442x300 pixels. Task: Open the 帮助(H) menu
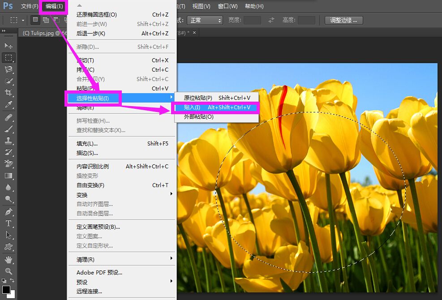(254, 6)
